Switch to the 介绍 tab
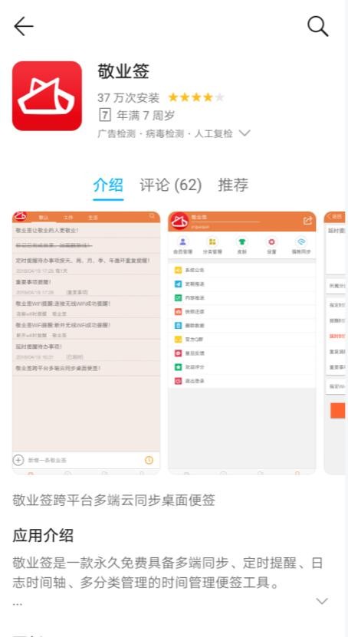Viewport: 348px width, 637px height. (x=108, y=186)
